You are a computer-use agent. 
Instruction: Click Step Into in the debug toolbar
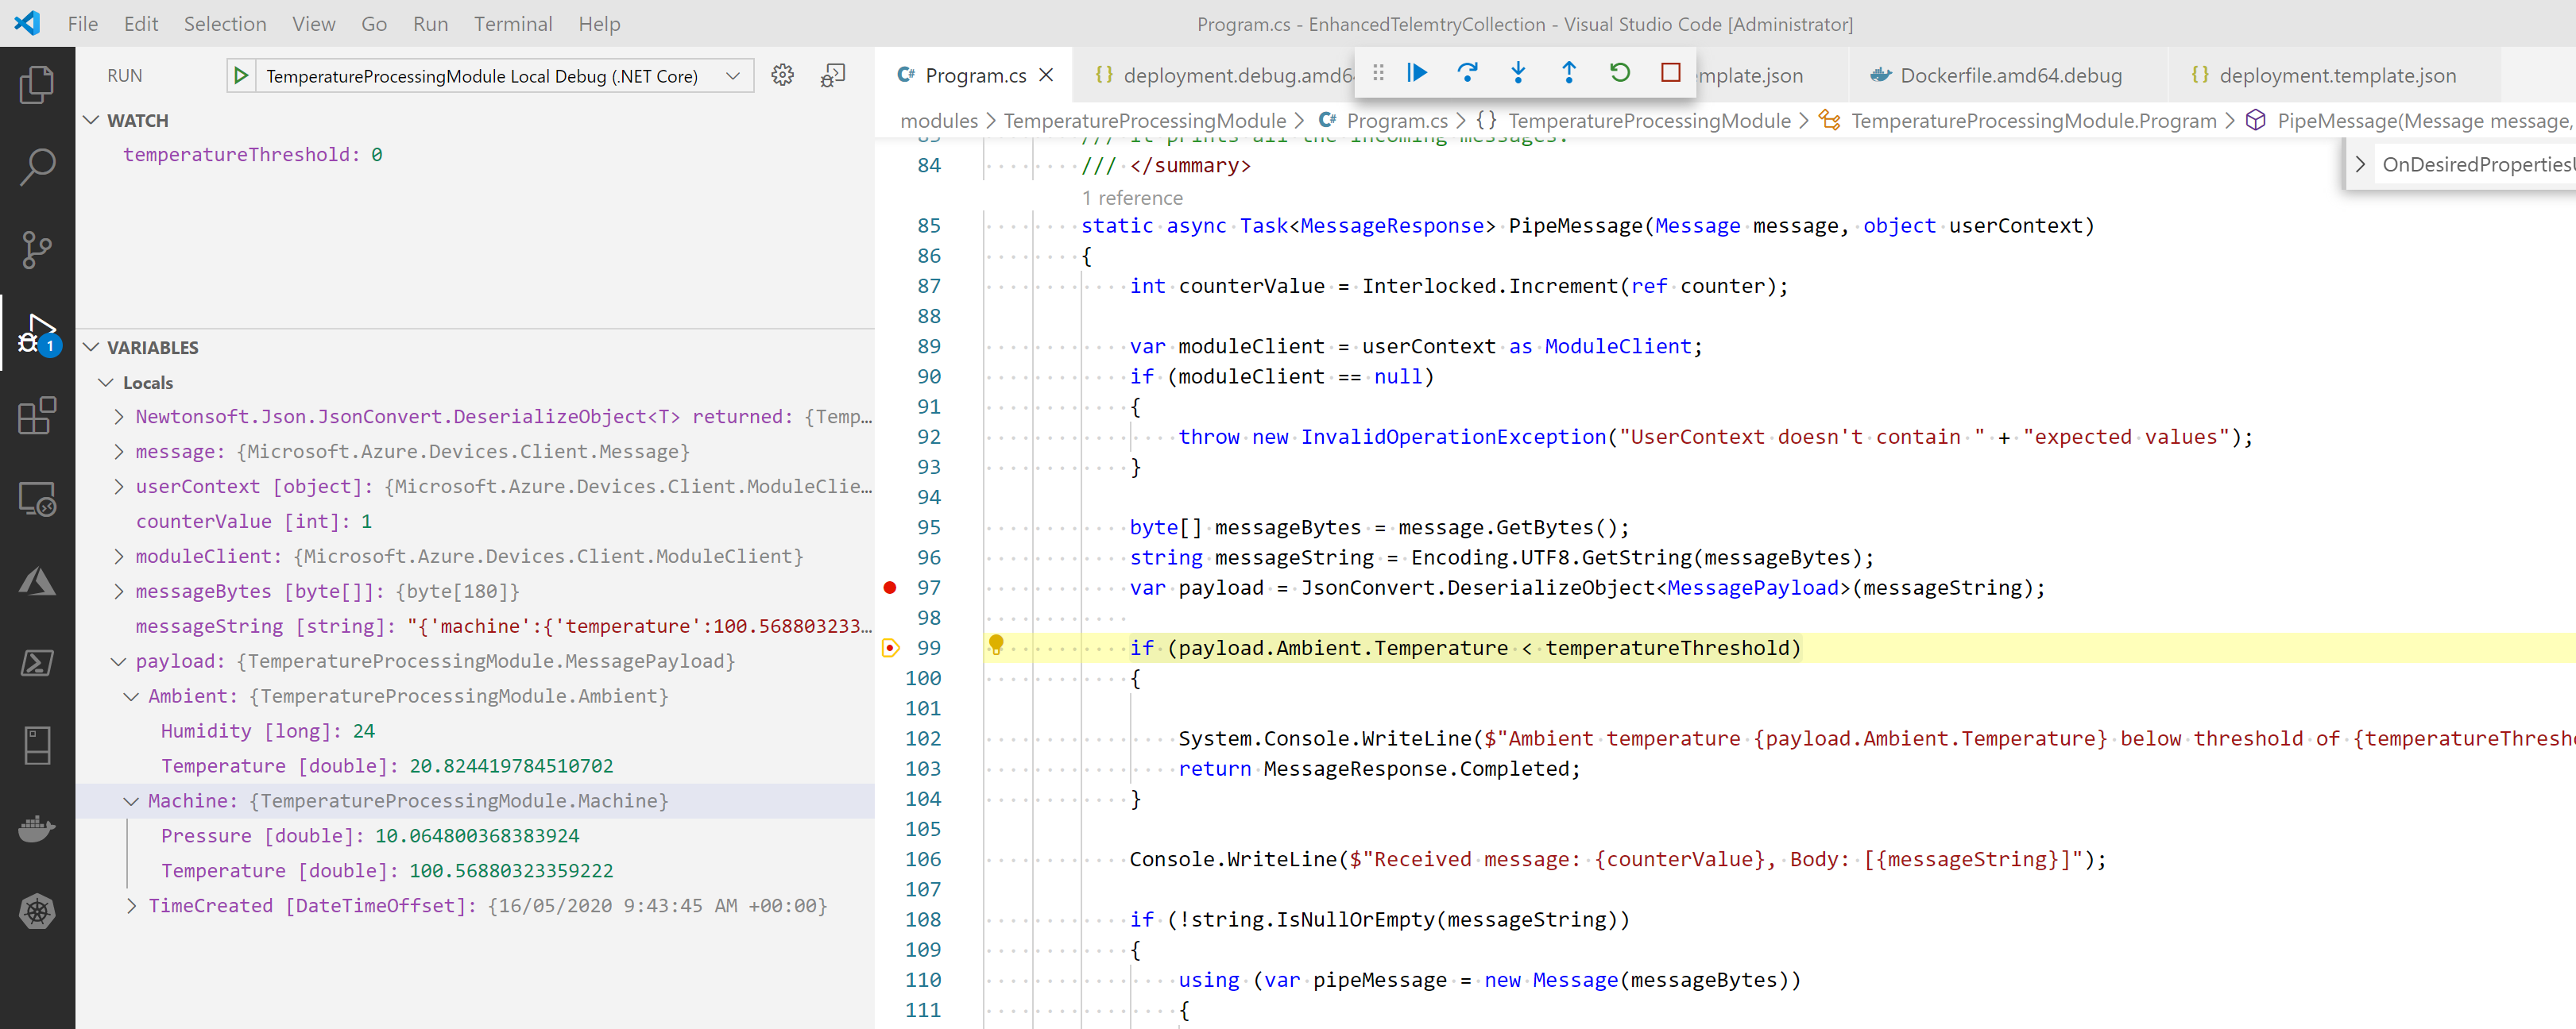tap(1518, 73)
